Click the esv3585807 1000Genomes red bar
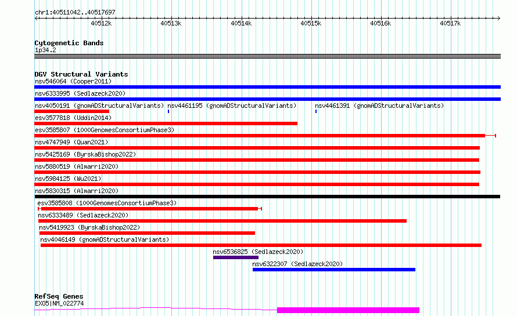Image resolution: width=517 pixels, height=316 pixels. pos(260,136)
